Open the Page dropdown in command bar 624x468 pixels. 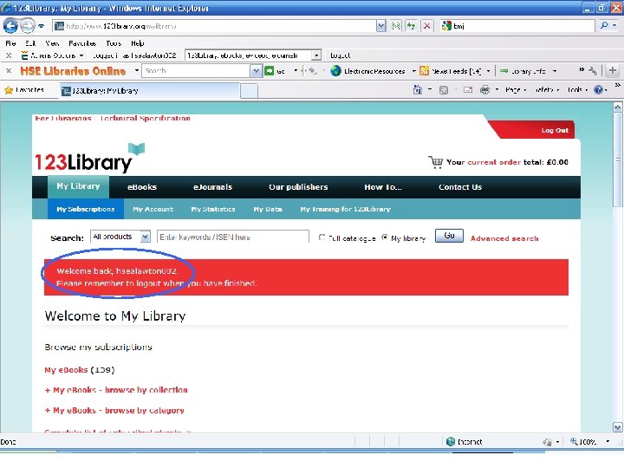[x=516, y=90]
